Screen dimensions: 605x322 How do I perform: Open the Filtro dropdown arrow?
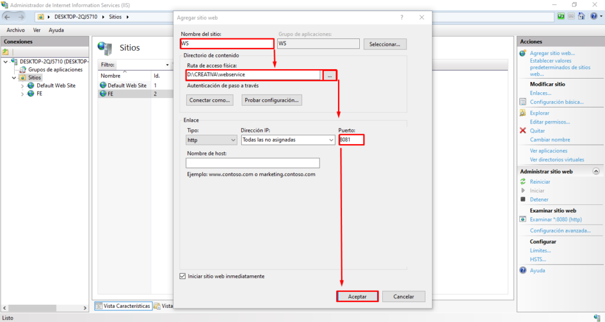click(167, 65)
